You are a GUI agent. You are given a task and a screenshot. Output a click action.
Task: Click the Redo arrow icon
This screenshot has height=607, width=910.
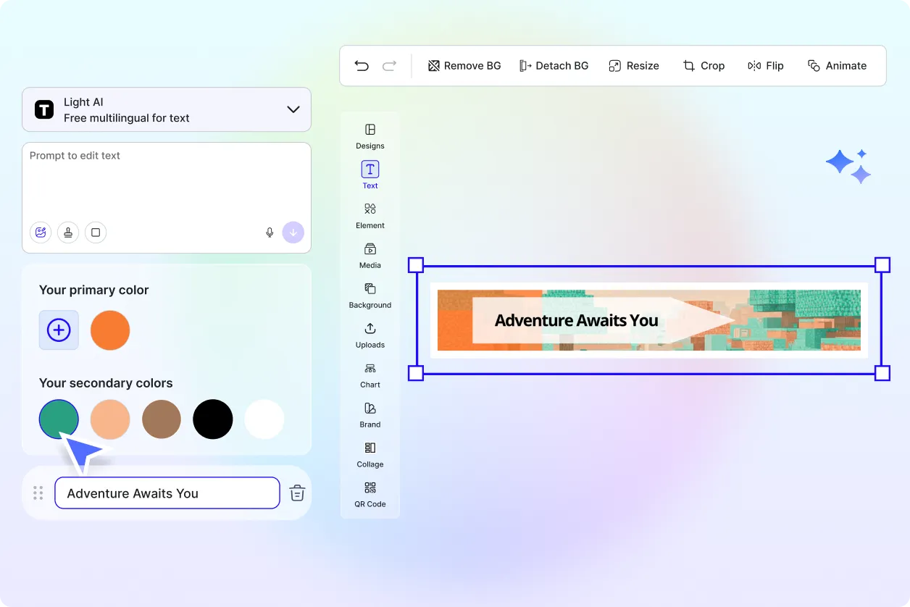[x=389, y=66]
